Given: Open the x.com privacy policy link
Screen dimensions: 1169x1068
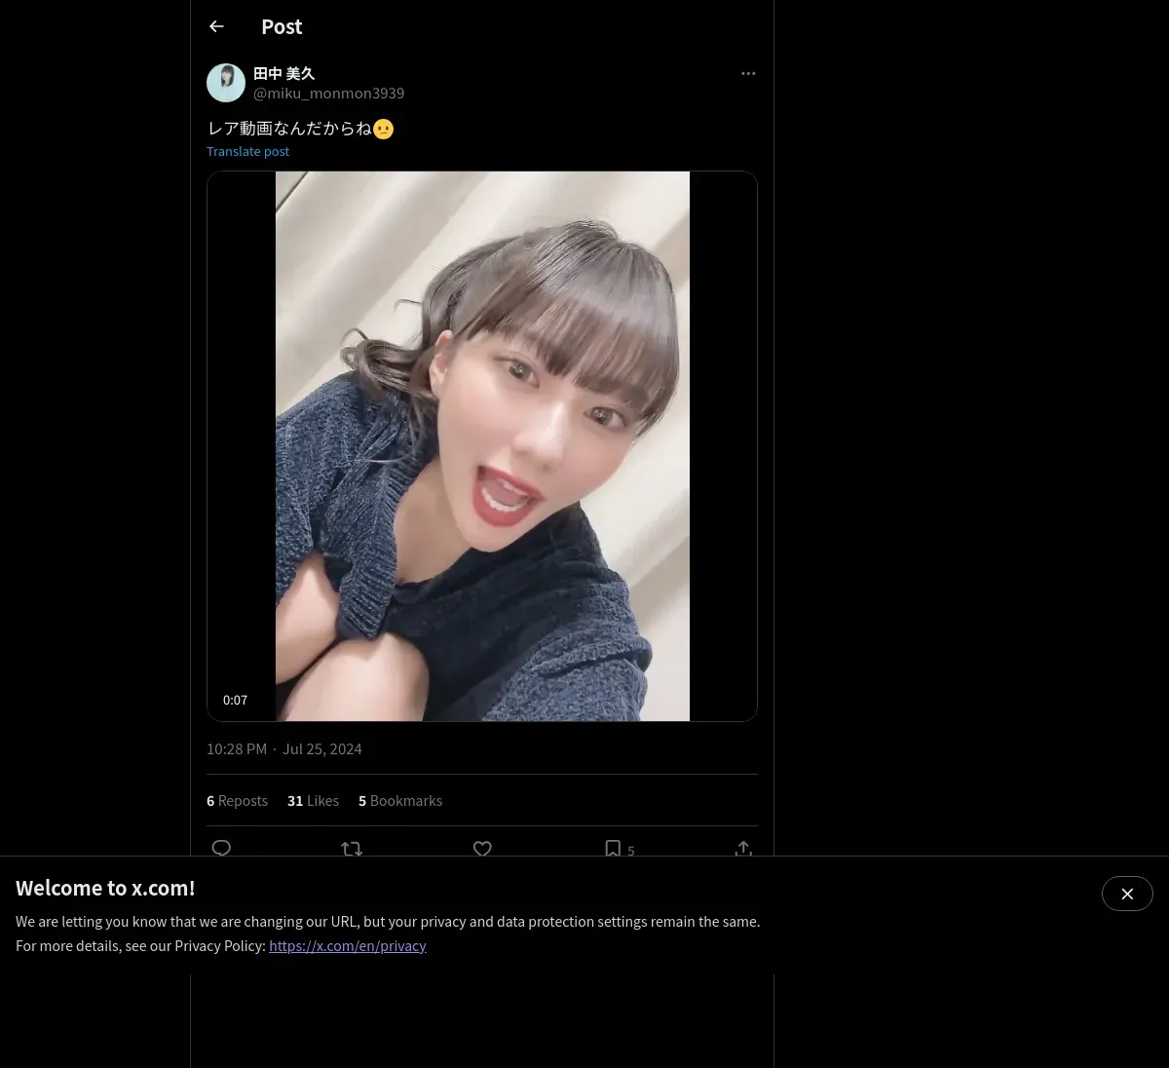Looking at the screenshot, I should (x=348, y=945).
